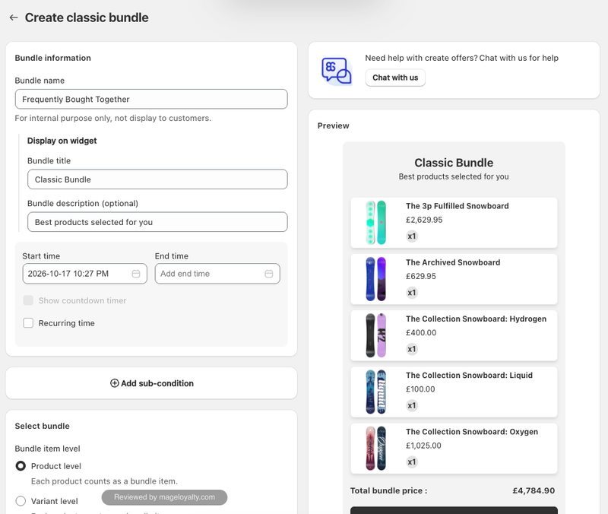Click the price £629.95
Screen dimensions: 608x514
[421, 276]
